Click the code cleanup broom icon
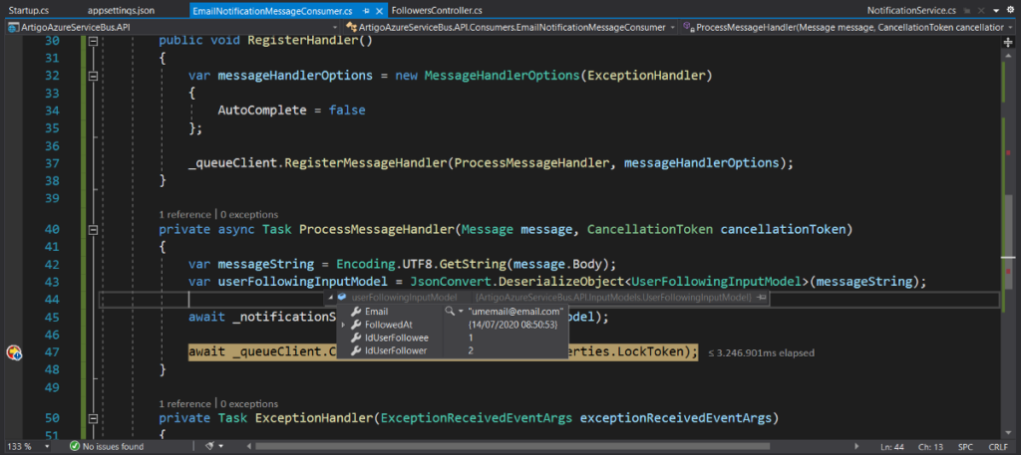 [x=209, y=447]
